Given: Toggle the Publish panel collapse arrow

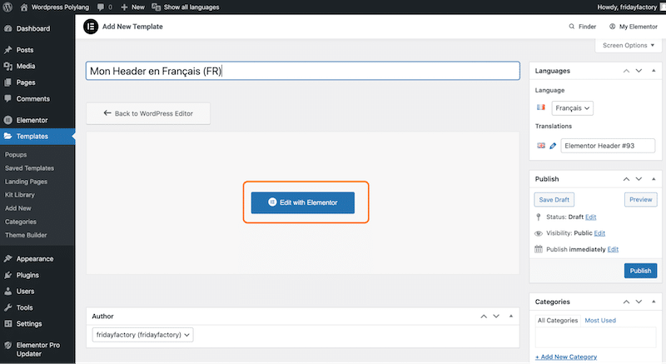Looking at the screenshot, I should pyautogui.click(x=654, y=179).
